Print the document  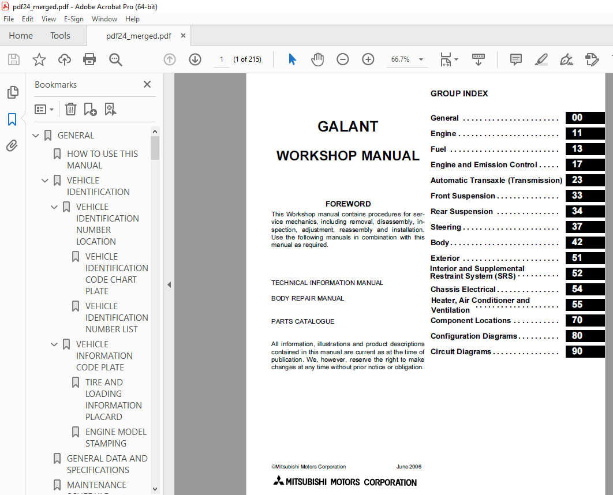point(89,59)
